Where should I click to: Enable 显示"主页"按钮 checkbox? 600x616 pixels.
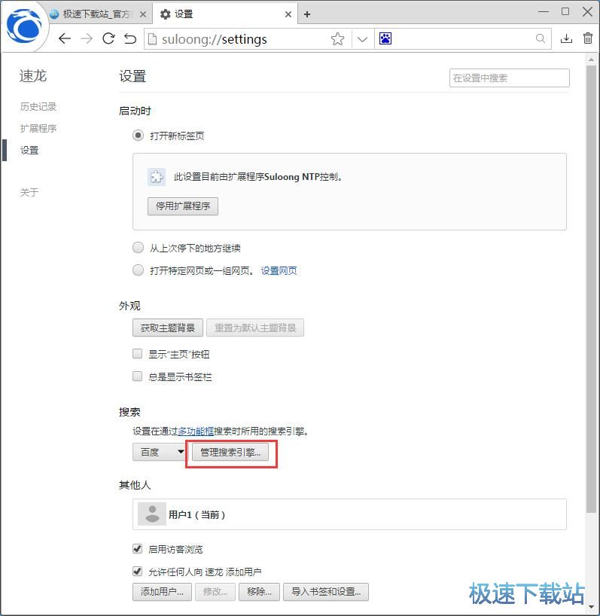click(x=137, y=354)
